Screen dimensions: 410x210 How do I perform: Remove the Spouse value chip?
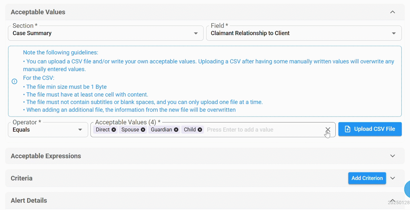click(143, 130)
